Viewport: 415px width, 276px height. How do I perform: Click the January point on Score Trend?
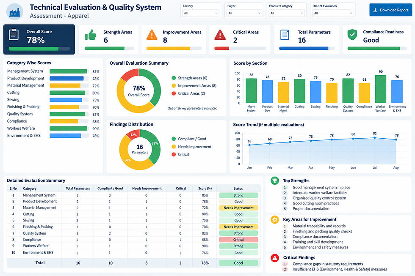point(249,145)
